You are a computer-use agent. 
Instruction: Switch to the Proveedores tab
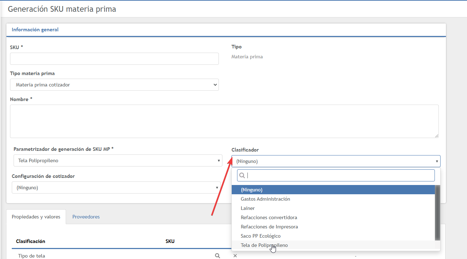86,217
